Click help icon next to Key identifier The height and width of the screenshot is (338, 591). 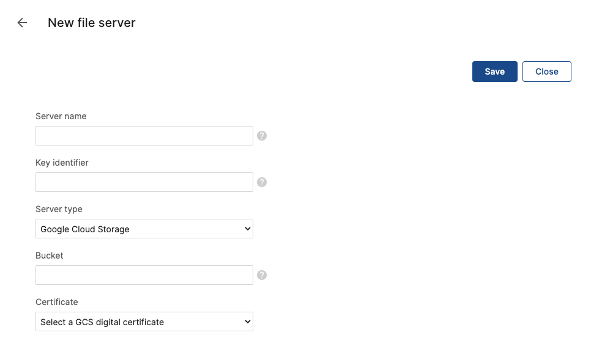click(x=262, y=182)
